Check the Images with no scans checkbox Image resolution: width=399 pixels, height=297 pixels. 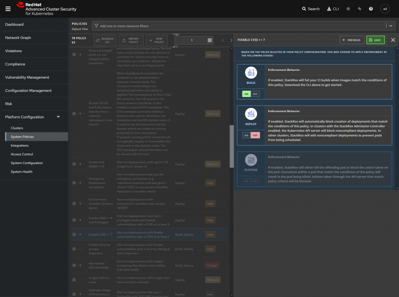pyautogui.click(x=74, y=280)
